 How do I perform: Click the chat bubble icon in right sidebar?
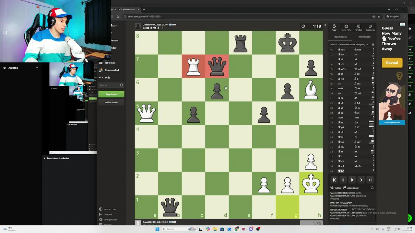[410, 77]
